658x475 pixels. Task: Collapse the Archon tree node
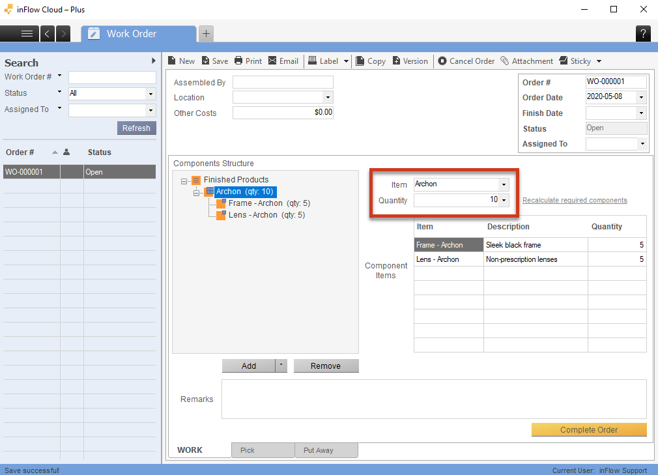click(x=196, y=193)
